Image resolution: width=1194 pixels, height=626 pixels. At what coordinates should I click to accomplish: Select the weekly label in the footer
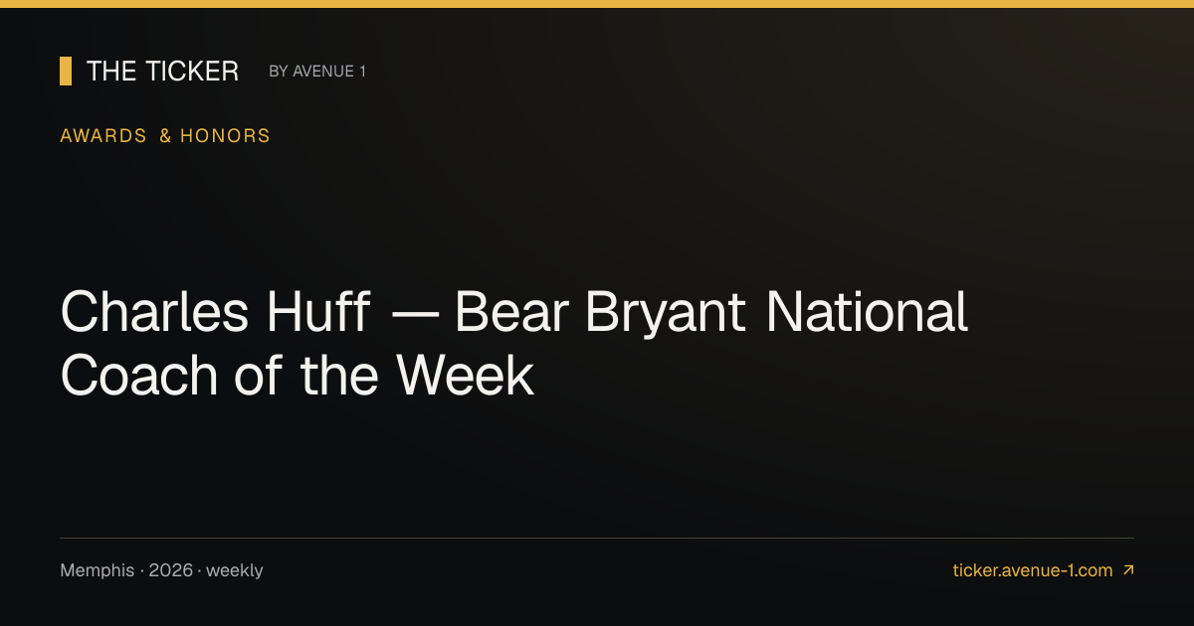click(x=235, y=570)
